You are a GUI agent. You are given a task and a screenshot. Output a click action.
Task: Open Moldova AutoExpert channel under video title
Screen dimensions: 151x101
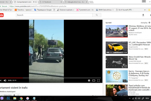coord(8,91)
